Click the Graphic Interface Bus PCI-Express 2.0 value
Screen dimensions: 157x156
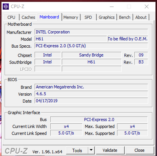(99, 119)
